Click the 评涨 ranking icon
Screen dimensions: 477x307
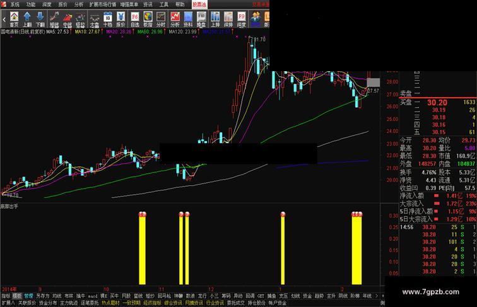(x=228, y=19)
